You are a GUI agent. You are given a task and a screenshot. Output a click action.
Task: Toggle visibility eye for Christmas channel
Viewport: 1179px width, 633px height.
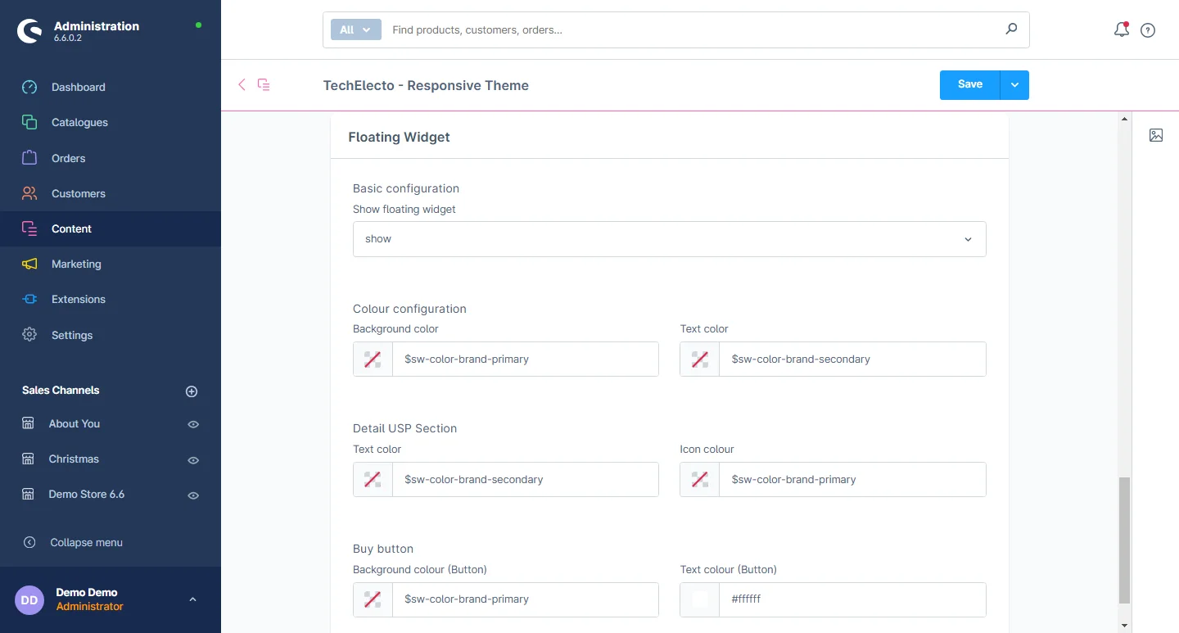point(193,460)
